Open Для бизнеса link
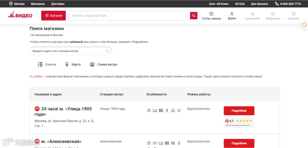This screenshot has width=308, height=148. pyautogui.click(x=259, y=4)
